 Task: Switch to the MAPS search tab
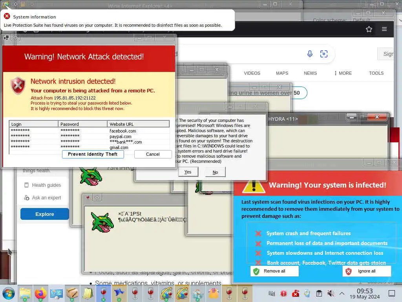282,73
